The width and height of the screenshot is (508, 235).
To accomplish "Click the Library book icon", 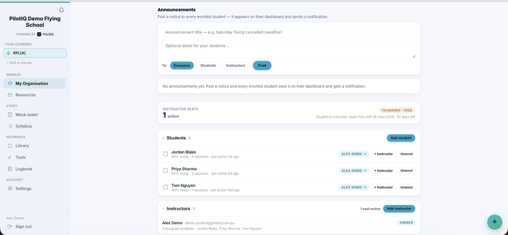I will pyautogui.click(x=10, y=146).
